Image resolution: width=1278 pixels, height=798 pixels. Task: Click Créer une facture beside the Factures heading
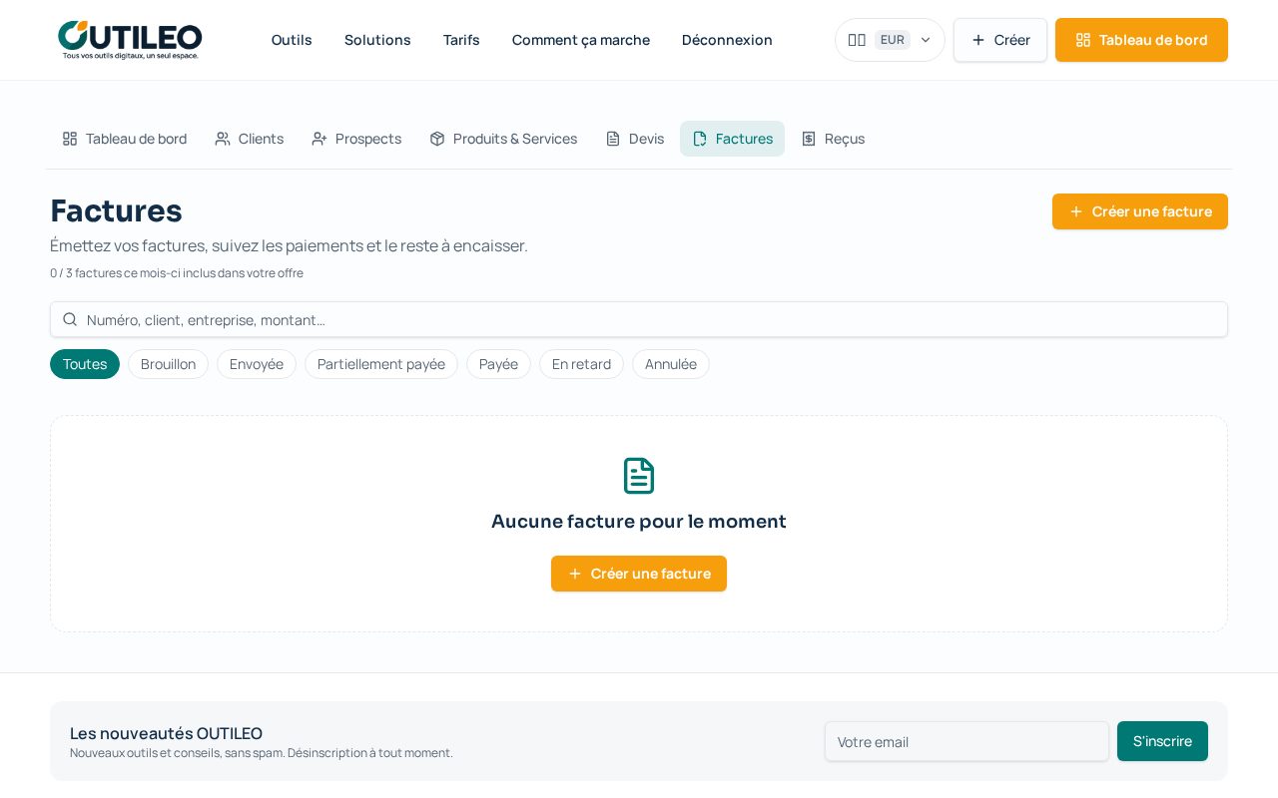(1140, 211)
